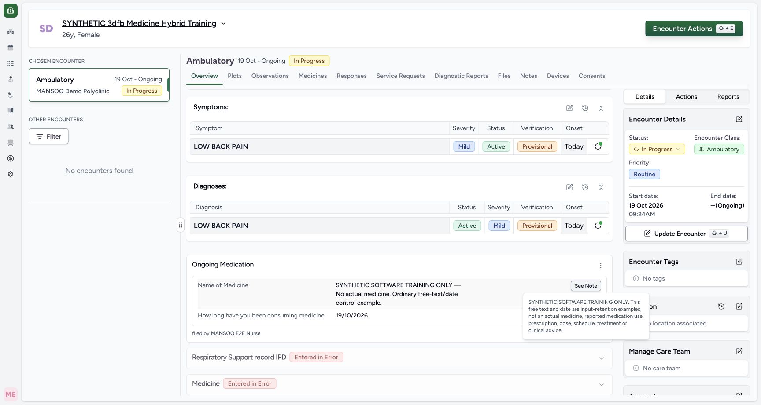Open the calendar icon in the left sidebar
This screenshot has width=761, height=405.
coord(11,47)
